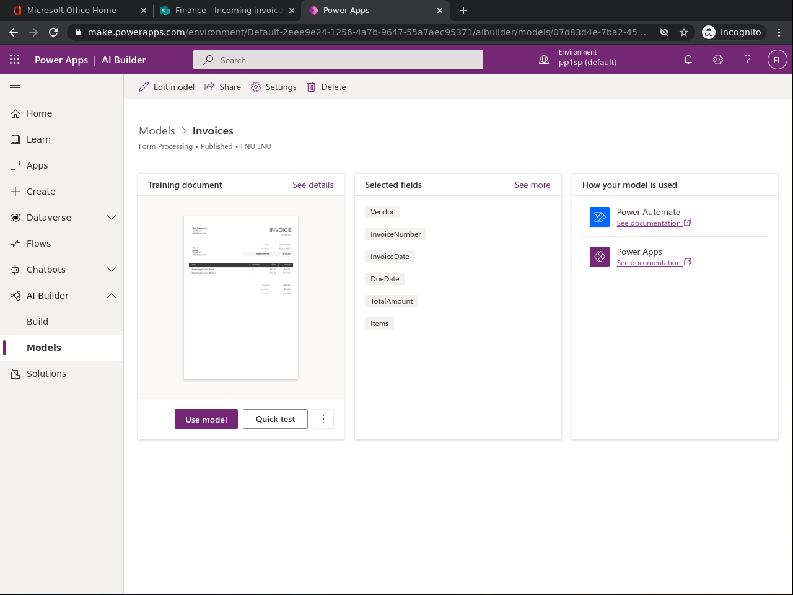This screenshot has width=793, height=595.
Task: Select Models under AI Builder
Action: [x=62, y=348]
